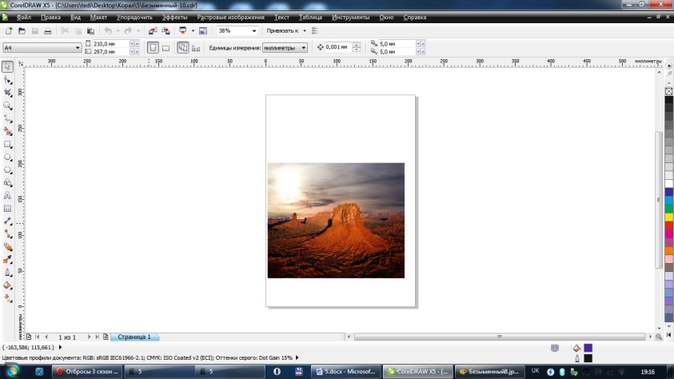The height and width of the screenshot is (379, 674).
Task: Select the Smart Fill tool
Action: pyautogui.click(x=7, y=131)
